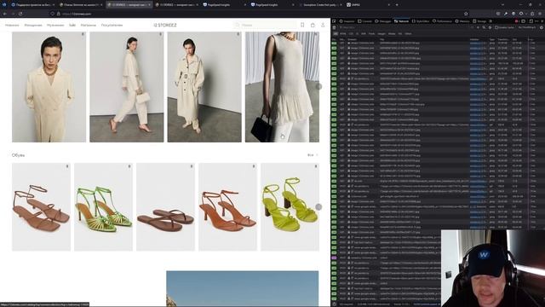Open the shopping bag icon in site header
Viewport: 545px width, 307px height.
click(x=313, y=25)
